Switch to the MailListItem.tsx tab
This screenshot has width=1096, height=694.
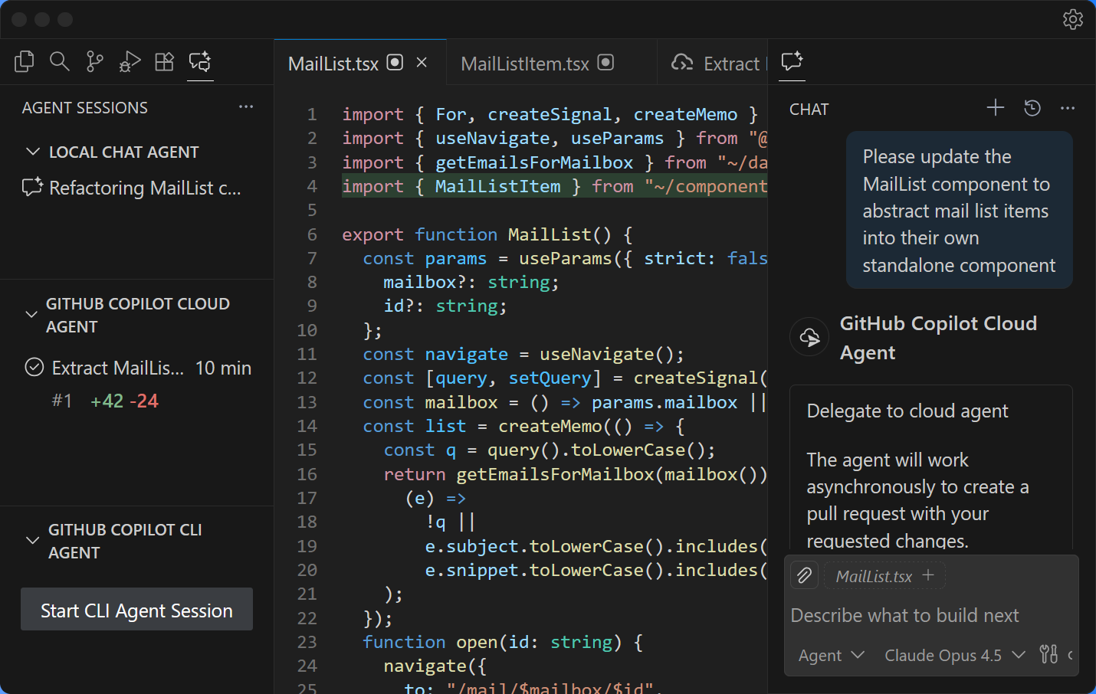[525, 64]
